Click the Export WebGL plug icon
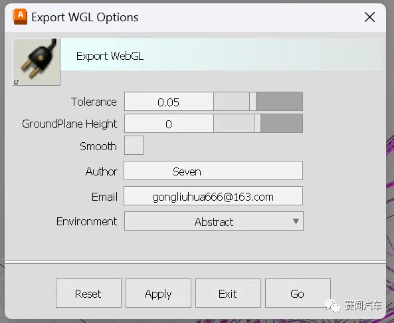394x323 pixels. (37, 62)
